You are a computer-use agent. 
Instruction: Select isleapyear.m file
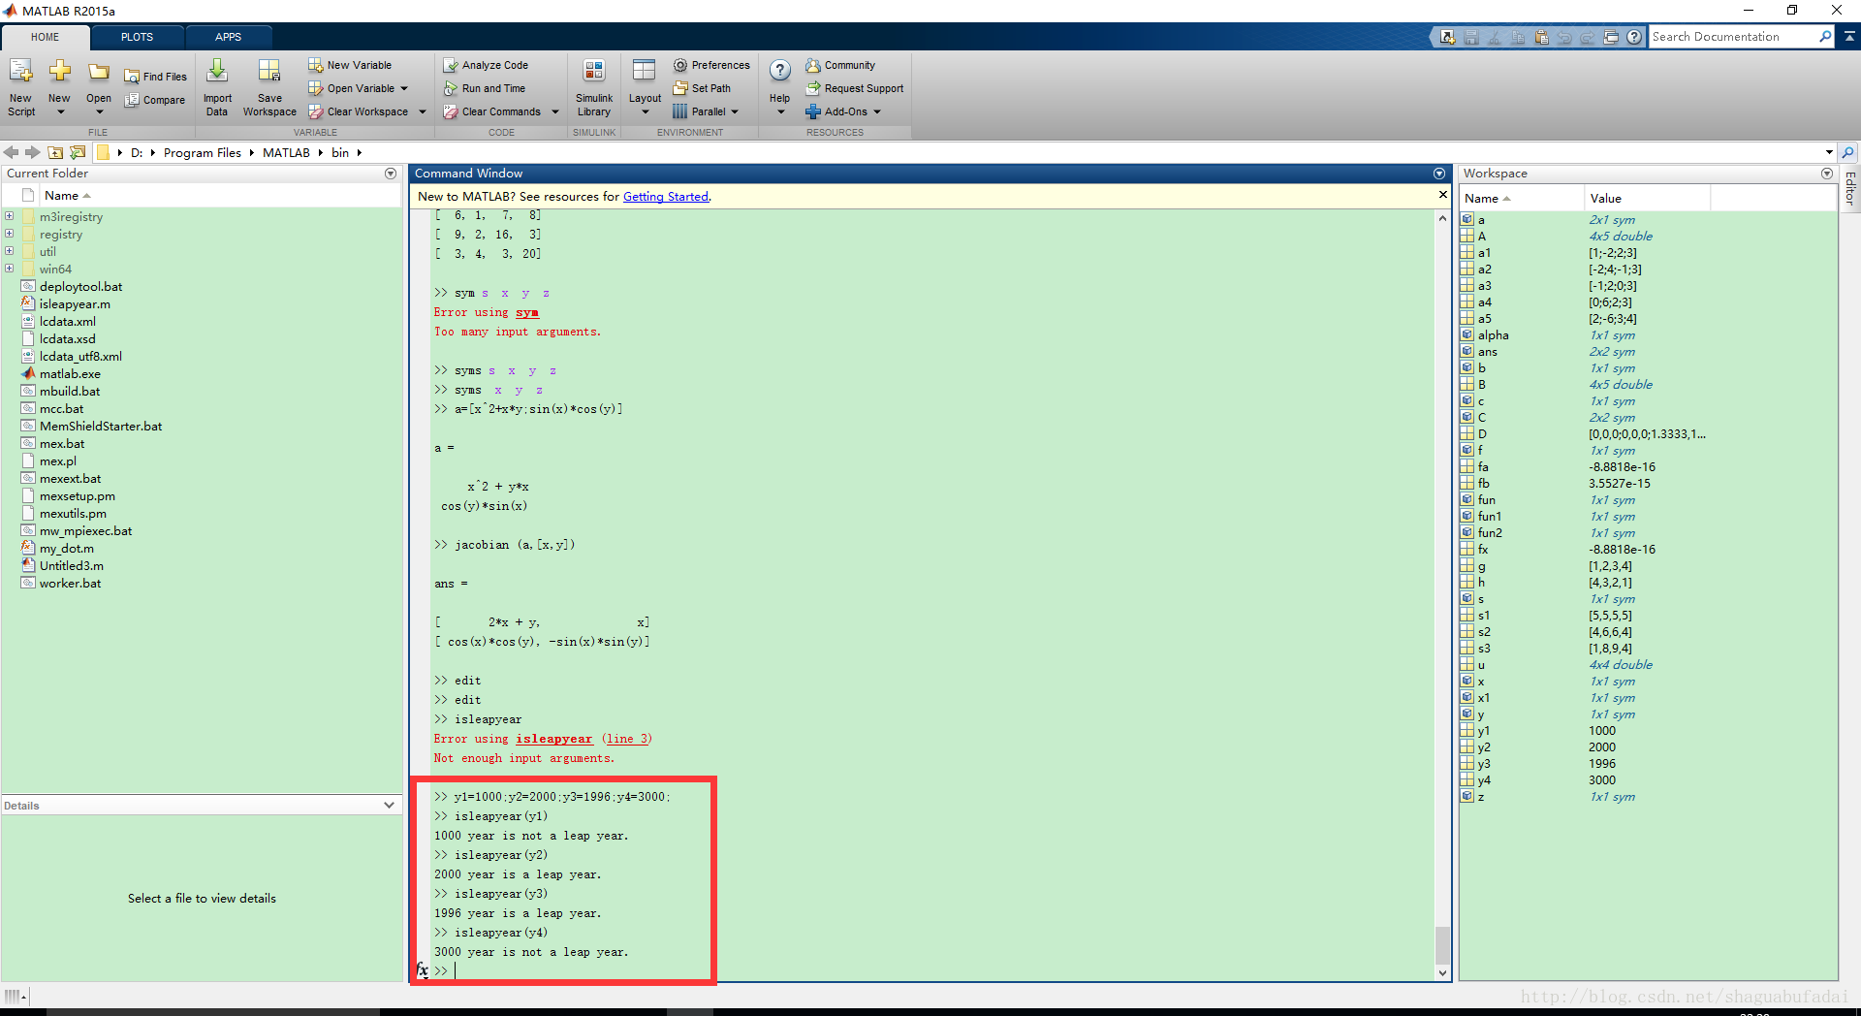(75, 303)
